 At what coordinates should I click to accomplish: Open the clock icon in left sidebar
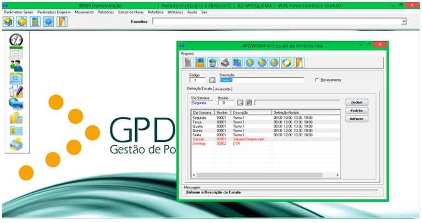pyautogui.click(x=16, y=40)
